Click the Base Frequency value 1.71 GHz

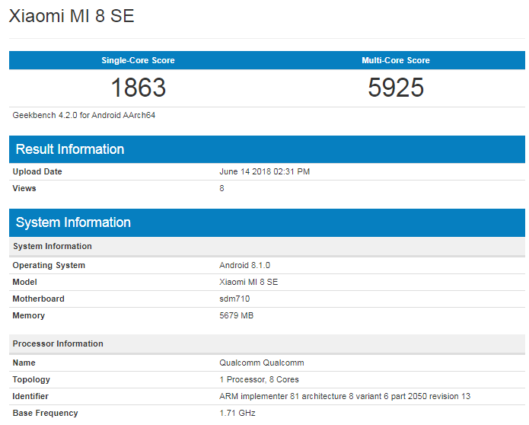pos(237,413)
